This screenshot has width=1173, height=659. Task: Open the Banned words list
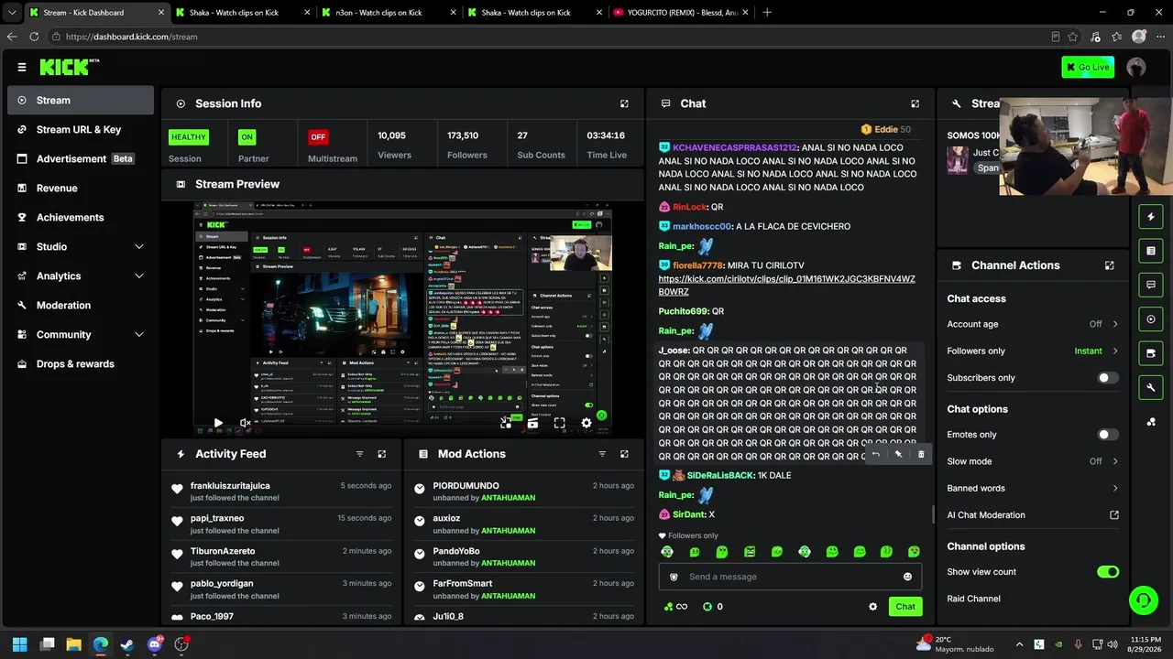click(1033, 489)
